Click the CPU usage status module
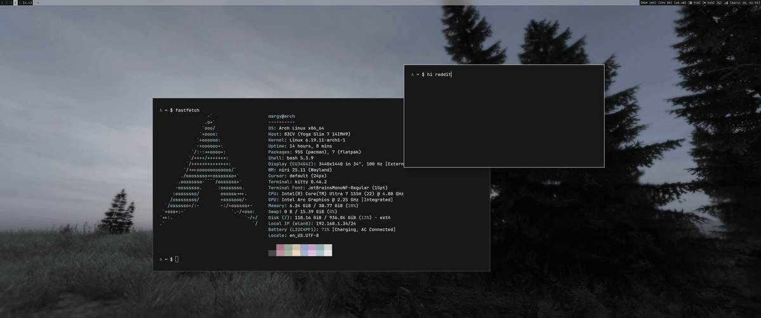Viewport: 761px width, 318px height. click(665, 3)
